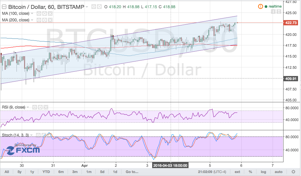Viewport: 301px width, 176px height.
Task: Select the 1y date range
Action: tap(32, 172)
